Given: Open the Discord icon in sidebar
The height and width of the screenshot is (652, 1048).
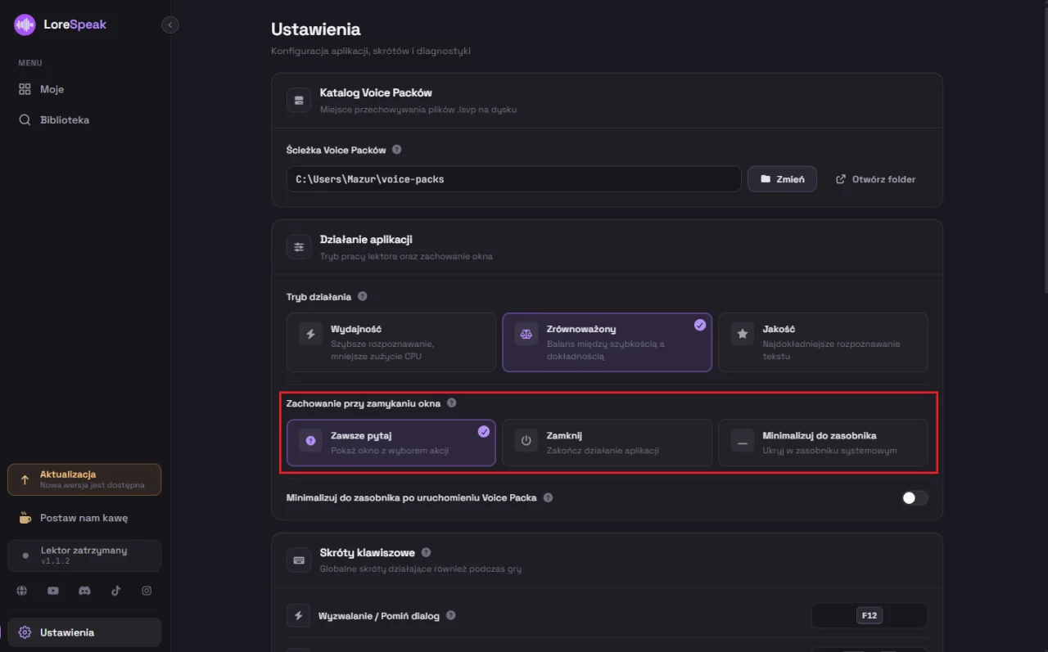Looking at the screenshot, I should tap(84, 591).
